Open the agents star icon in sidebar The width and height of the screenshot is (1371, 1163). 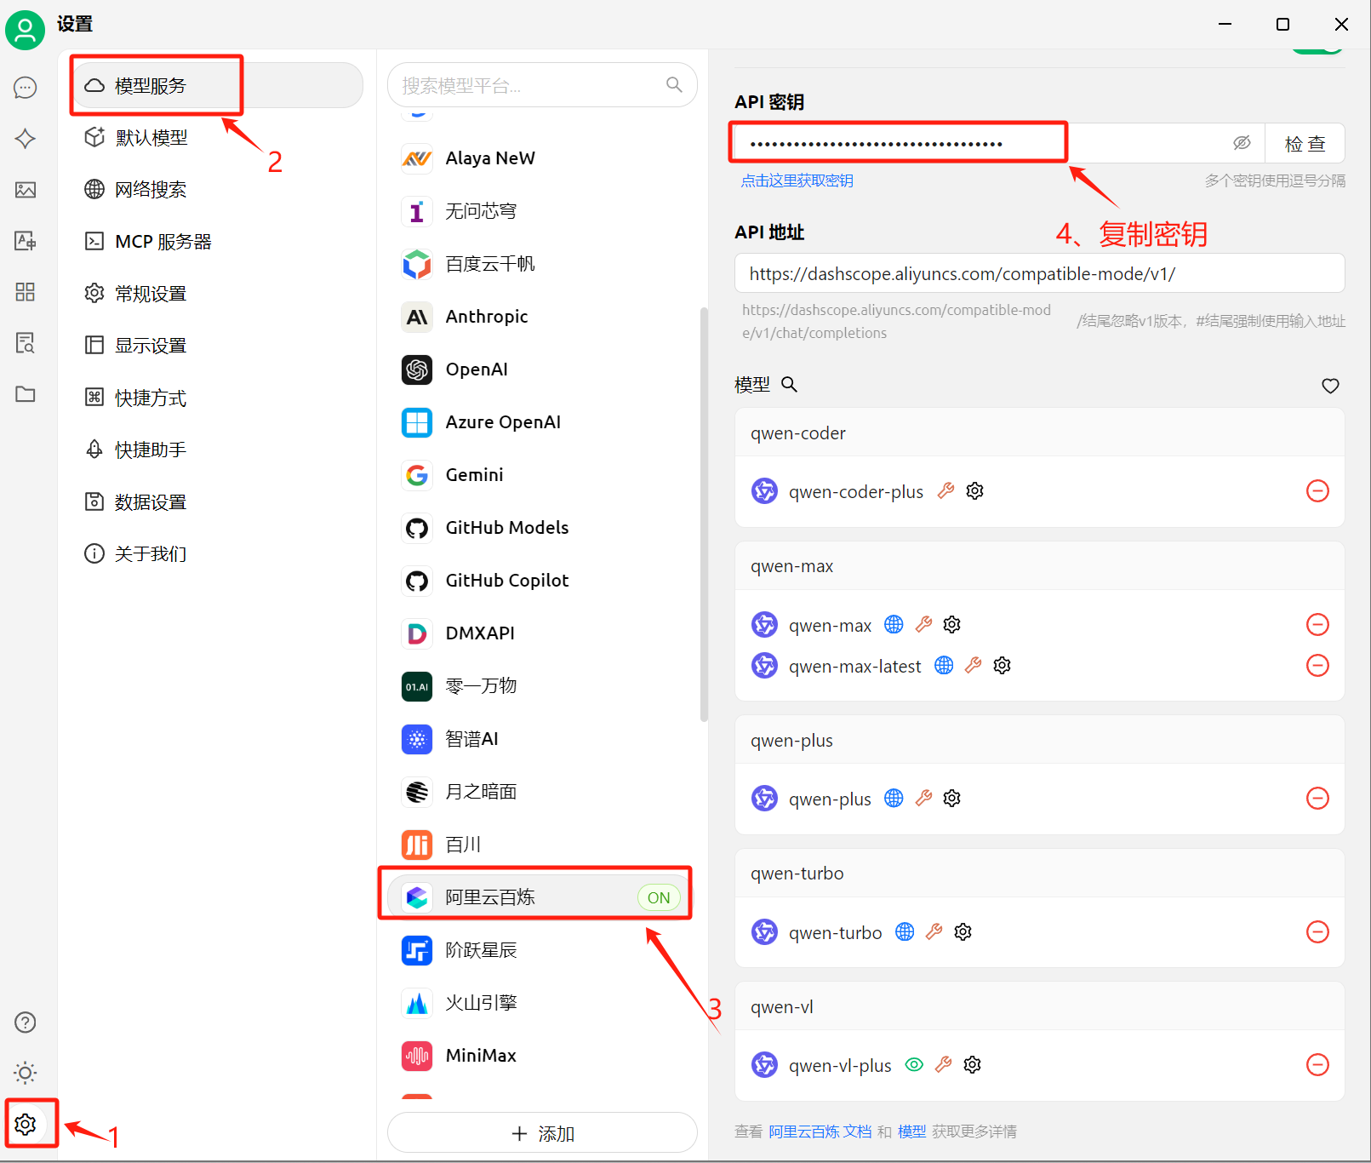(x=26, y=139)
